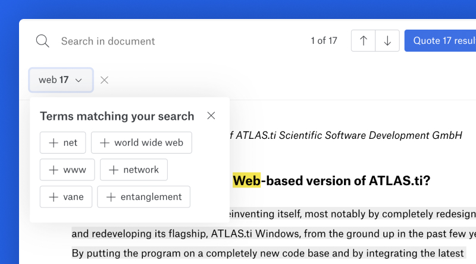Click the magnifying glass search icon

pos(42,41)
